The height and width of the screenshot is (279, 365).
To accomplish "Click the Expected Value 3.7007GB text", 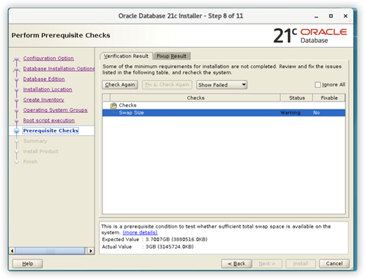I will tap(177, 239).
